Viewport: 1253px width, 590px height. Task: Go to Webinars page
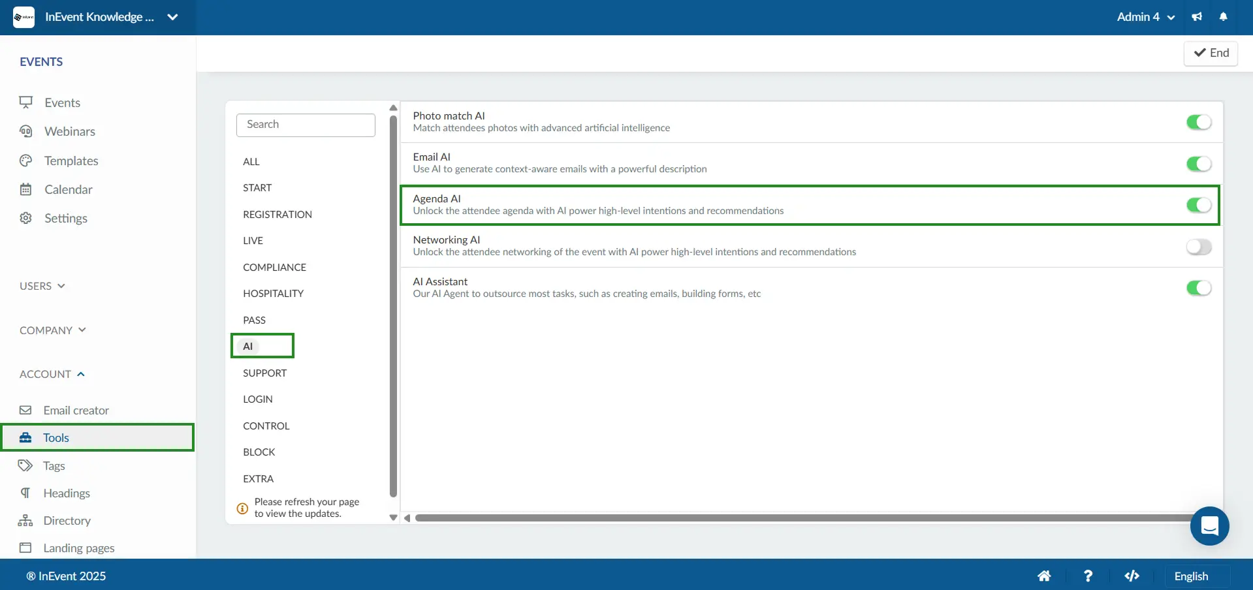pos(70,131)
